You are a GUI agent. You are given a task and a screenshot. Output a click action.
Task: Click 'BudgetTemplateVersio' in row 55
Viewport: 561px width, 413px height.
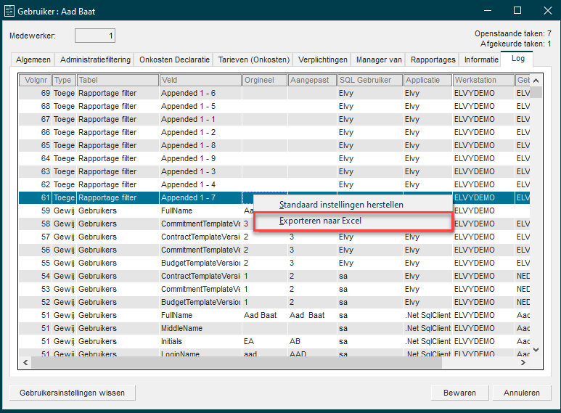click(200, 263)
